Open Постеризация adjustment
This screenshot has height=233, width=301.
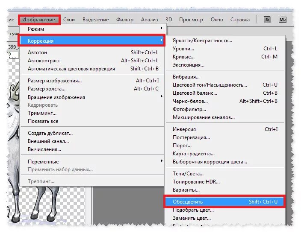point(225,137)
